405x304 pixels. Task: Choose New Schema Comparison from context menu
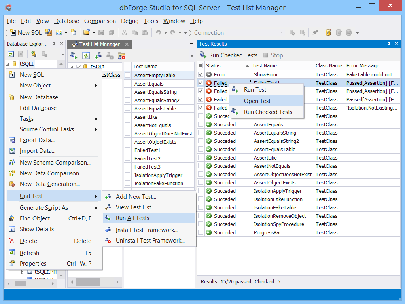pyautogui.click(x=54, y=163)
